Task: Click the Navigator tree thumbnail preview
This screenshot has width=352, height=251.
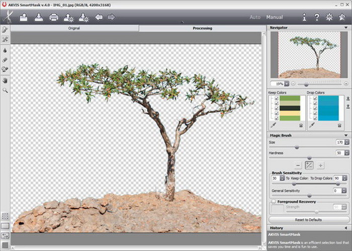Action: coord(309,55)
